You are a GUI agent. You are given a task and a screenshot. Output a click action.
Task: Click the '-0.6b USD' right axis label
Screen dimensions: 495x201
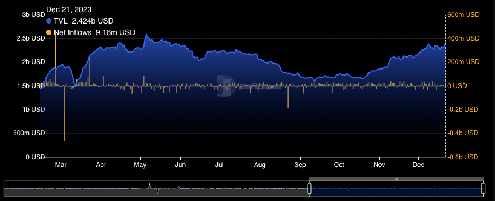(x=463, y=157)
